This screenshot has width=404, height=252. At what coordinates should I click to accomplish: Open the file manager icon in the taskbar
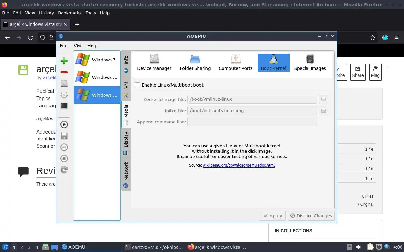tap(45, 247)
